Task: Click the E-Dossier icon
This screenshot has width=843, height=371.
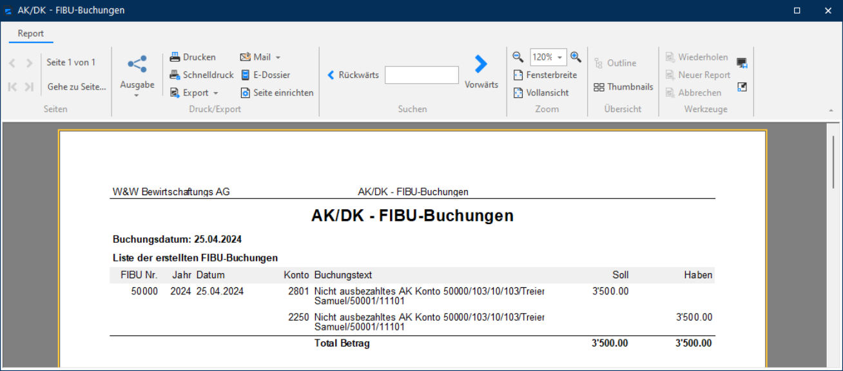Action: (246, 75)
